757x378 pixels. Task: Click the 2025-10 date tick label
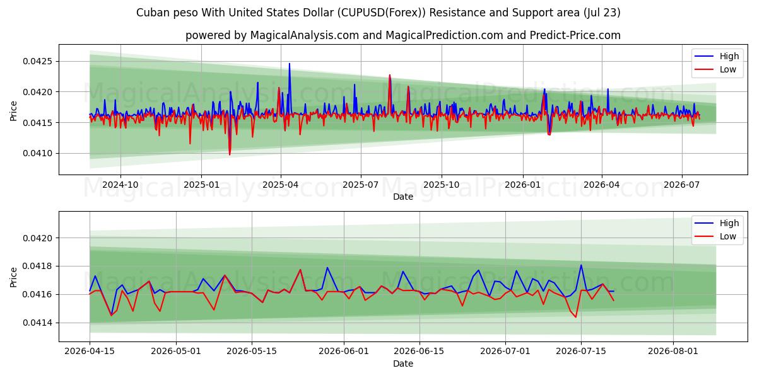(x=442, y=185)
